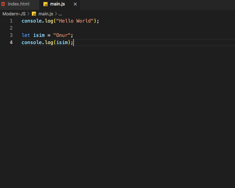Click the let keyword on line 3
The height and width of the screenshot is (188, 235).
click(26, 35)
